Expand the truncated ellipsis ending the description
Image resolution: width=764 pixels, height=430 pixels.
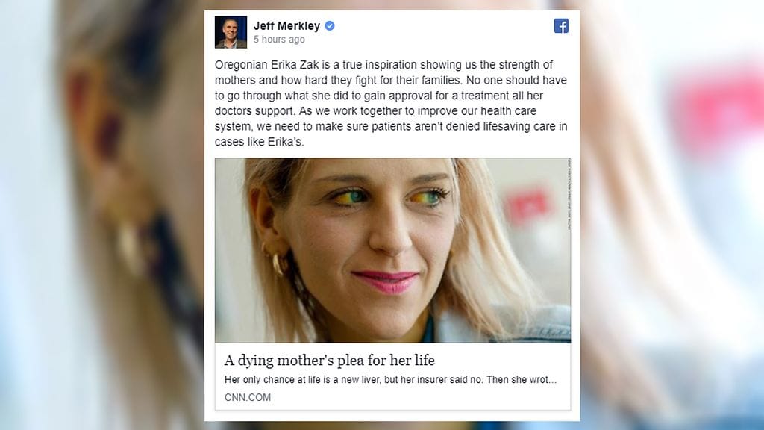(551, 380)
